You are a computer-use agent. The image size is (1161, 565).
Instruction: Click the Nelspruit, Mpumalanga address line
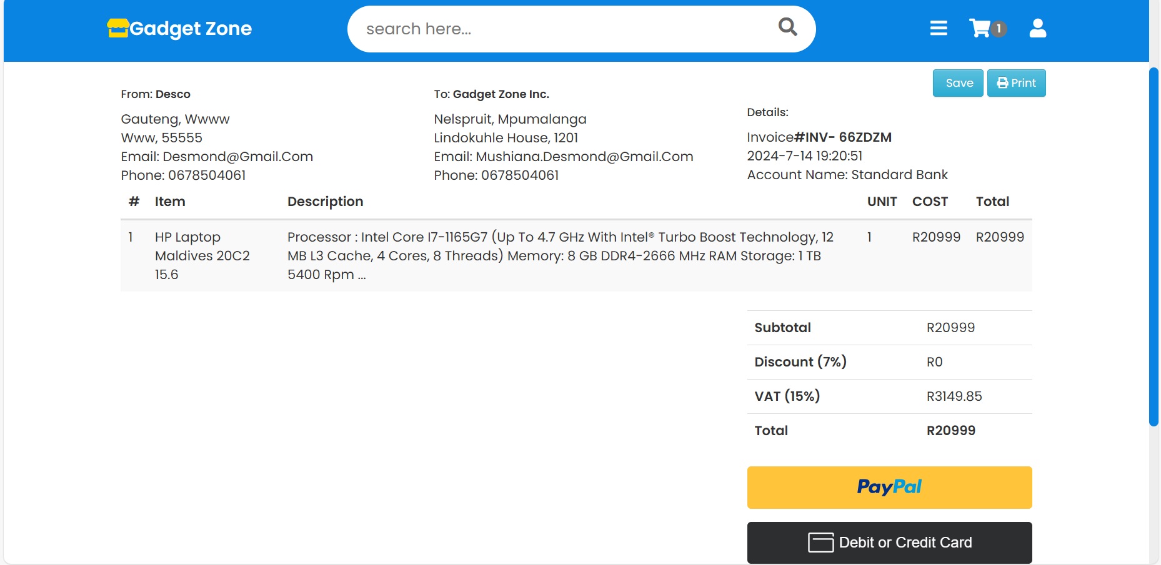(x=510, y=119)
